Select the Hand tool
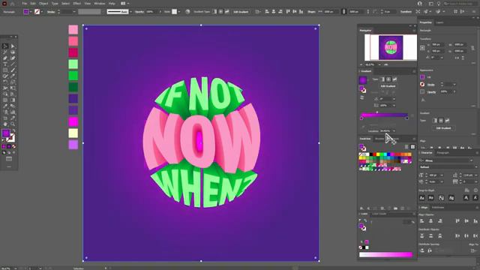 tap(5, 124)
